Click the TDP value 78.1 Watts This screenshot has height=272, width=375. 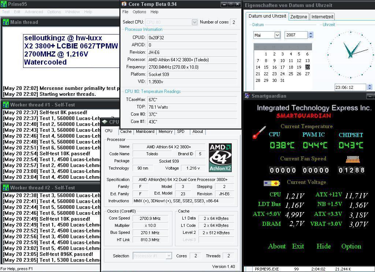tap(192, 107)
